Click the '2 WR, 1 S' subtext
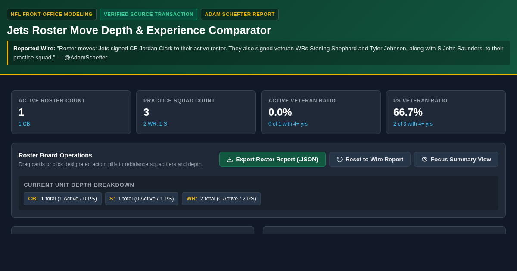 155,124
